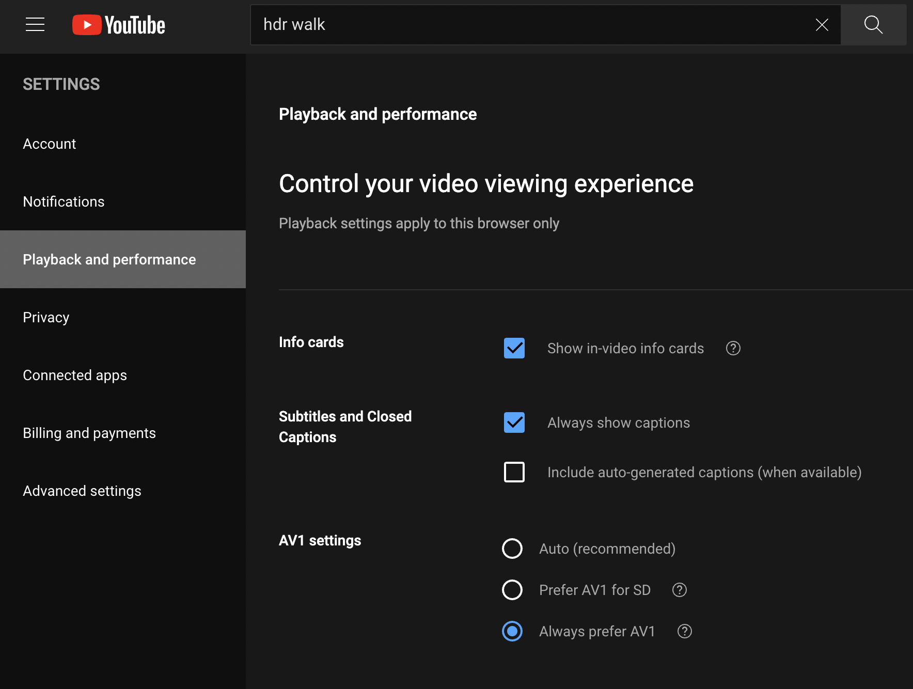Screen dimensions: 913x689
Task: Select the Always prefer AV1 radio
Action: point(512,631)
